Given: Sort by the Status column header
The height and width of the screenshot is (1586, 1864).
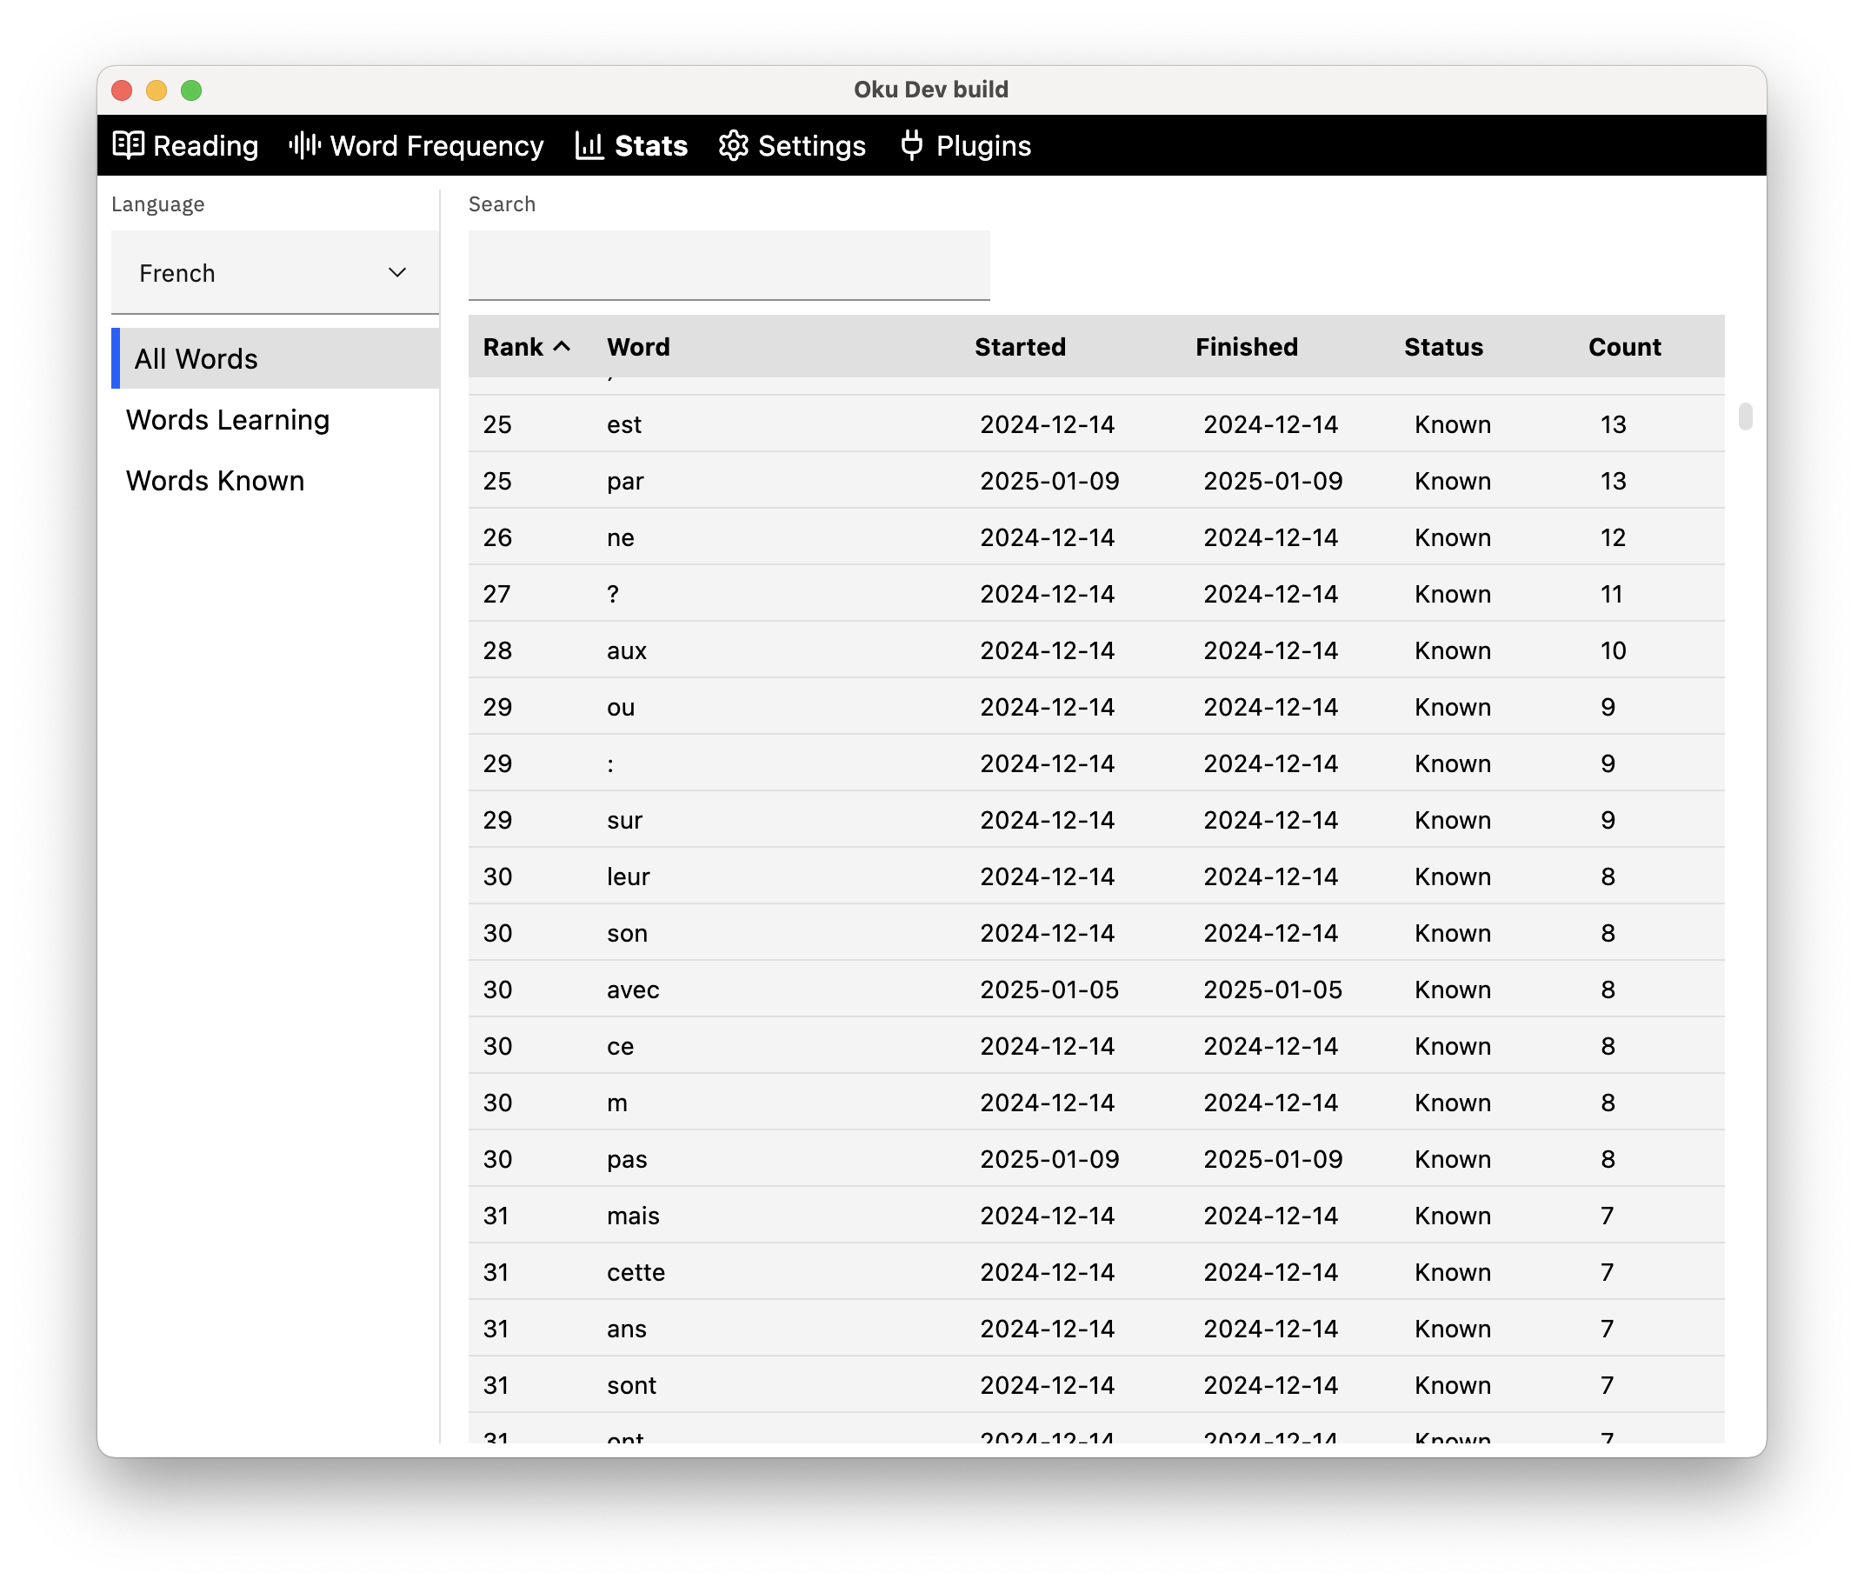Looking at the screenshot, I should pyautogui.click(x=1443, y=346).
